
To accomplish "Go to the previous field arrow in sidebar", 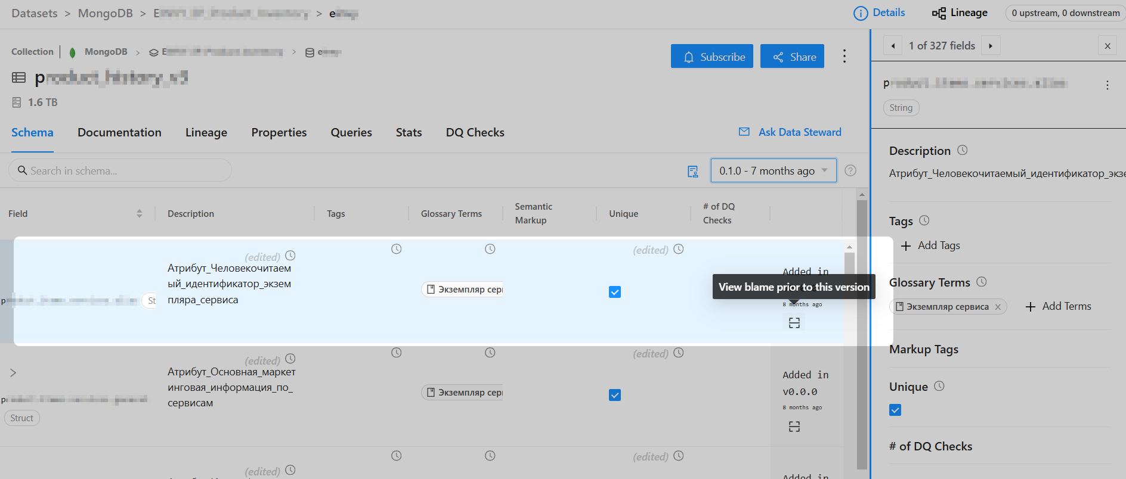I will [x=893, y=46].
